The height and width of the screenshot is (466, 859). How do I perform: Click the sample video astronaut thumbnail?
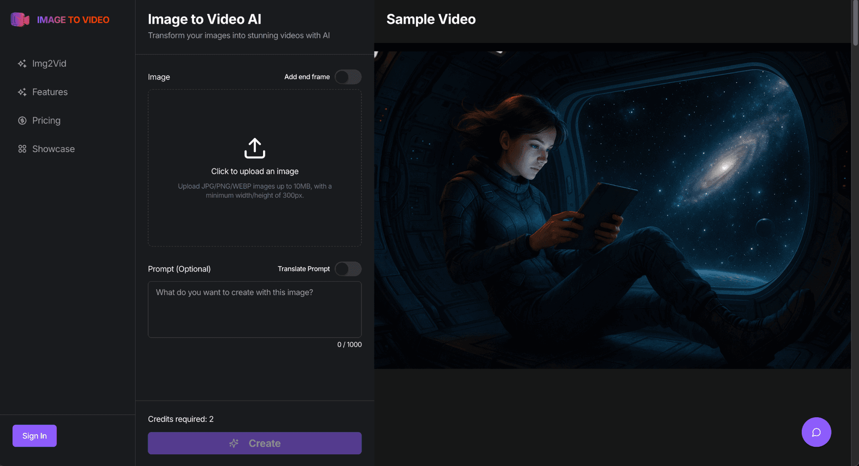pyautogui.click(x=612, y=206)
